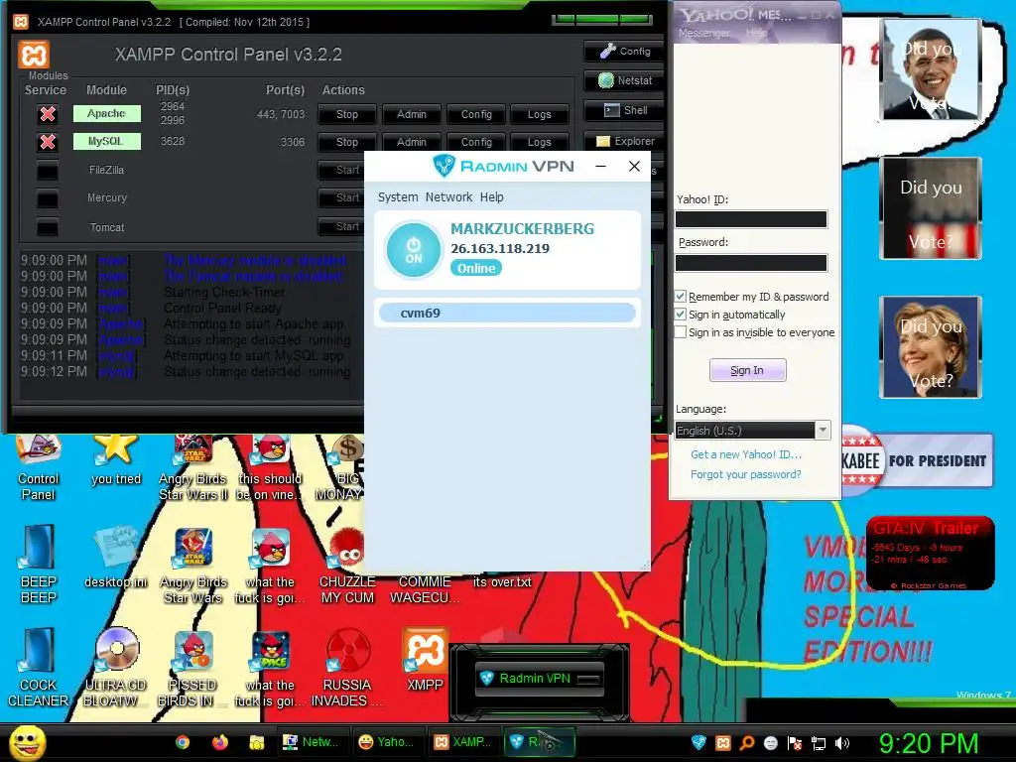
Task: Click the Yahoo Sign In button
Action: [748, 370]
